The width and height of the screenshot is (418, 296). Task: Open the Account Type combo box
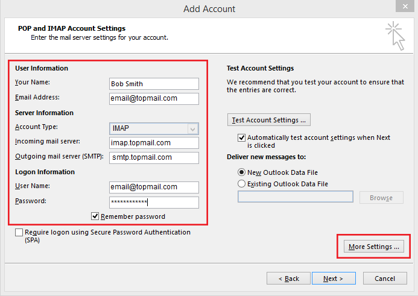(154, 128)
